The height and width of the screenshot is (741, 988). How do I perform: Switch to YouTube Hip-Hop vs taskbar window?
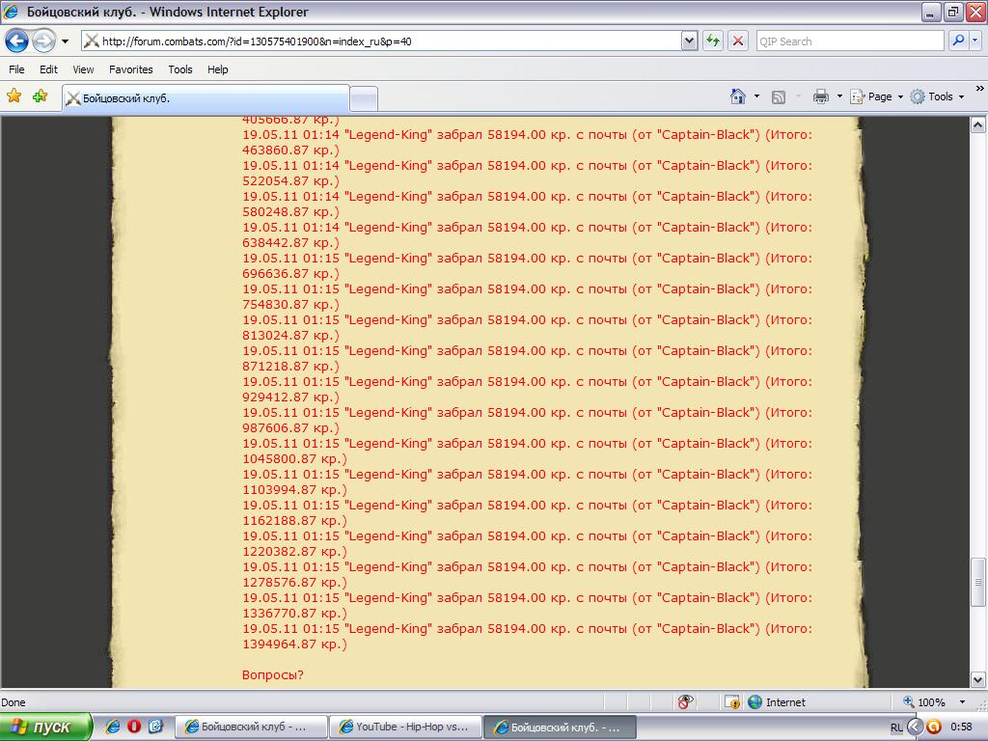[x=406, y=727]
